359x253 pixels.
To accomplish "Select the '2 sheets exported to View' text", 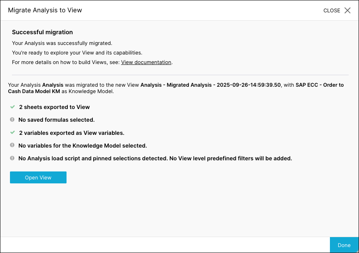I will 54,107.
